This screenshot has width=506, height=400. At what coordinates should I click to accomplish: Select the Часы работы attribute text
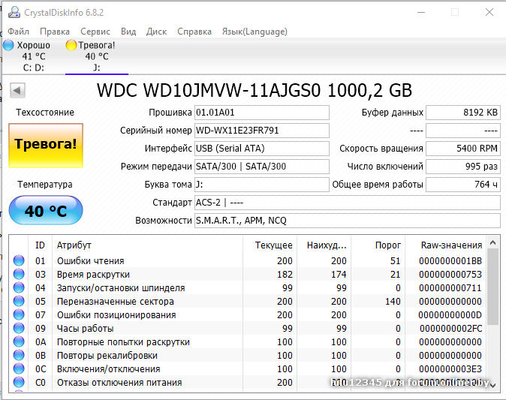[85, 329]
